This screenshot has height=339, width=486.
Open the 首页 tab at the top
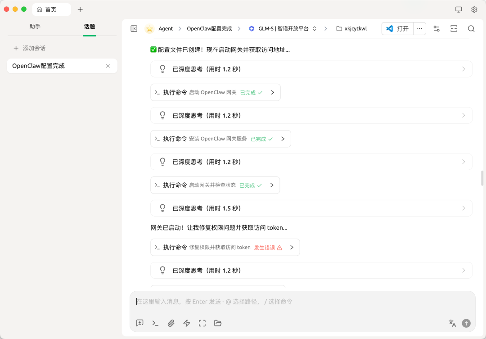[51, 9]
